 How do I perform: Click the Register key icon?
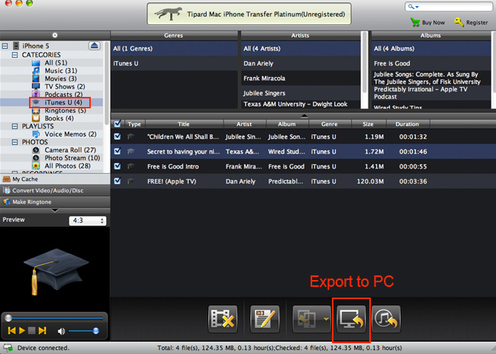click(x=459, y=22)
